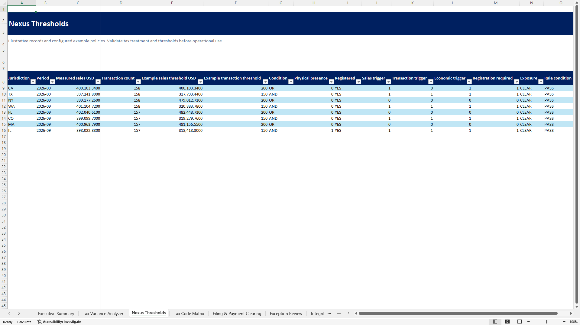Image resolution: width=580 pixels, height=325 pixels.
Task: Select the entire sheet corner button
Action: tap(3, 3)
